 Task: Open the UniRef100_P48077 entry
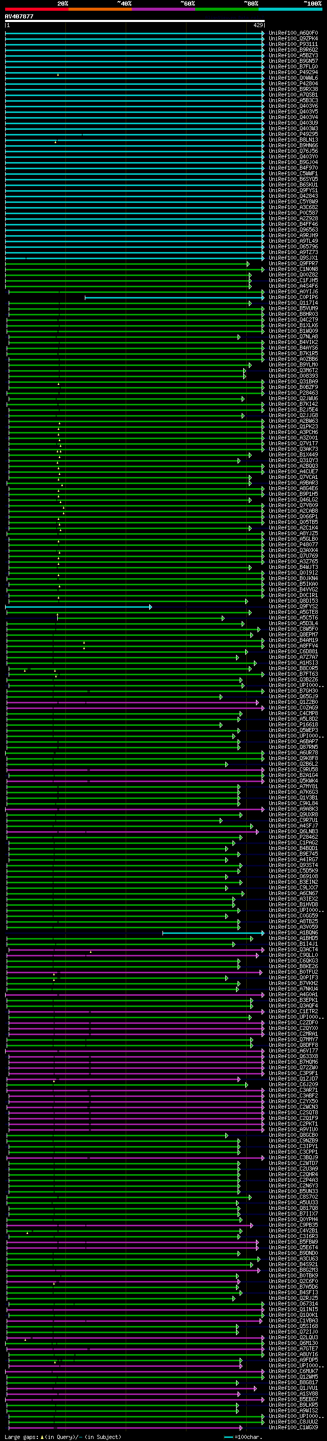click(x=293, y=545)
